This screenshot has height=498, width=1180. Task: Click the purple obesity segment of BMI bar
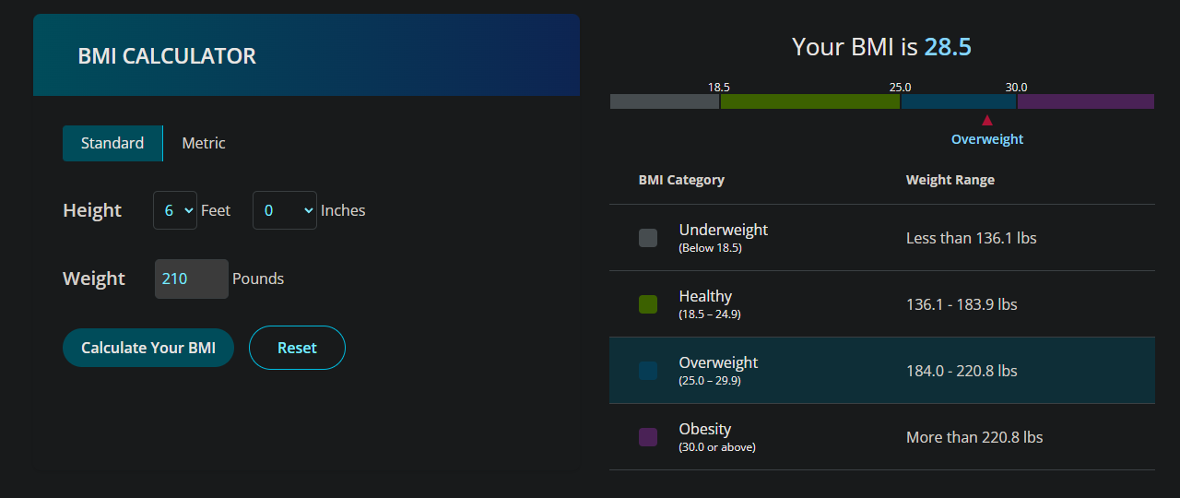click(x=1086, y=101)
